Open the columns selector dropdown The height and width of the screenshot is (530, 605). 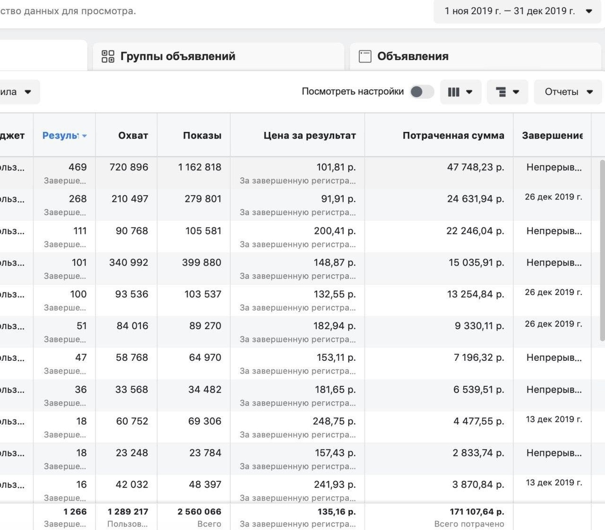point(460,92)
